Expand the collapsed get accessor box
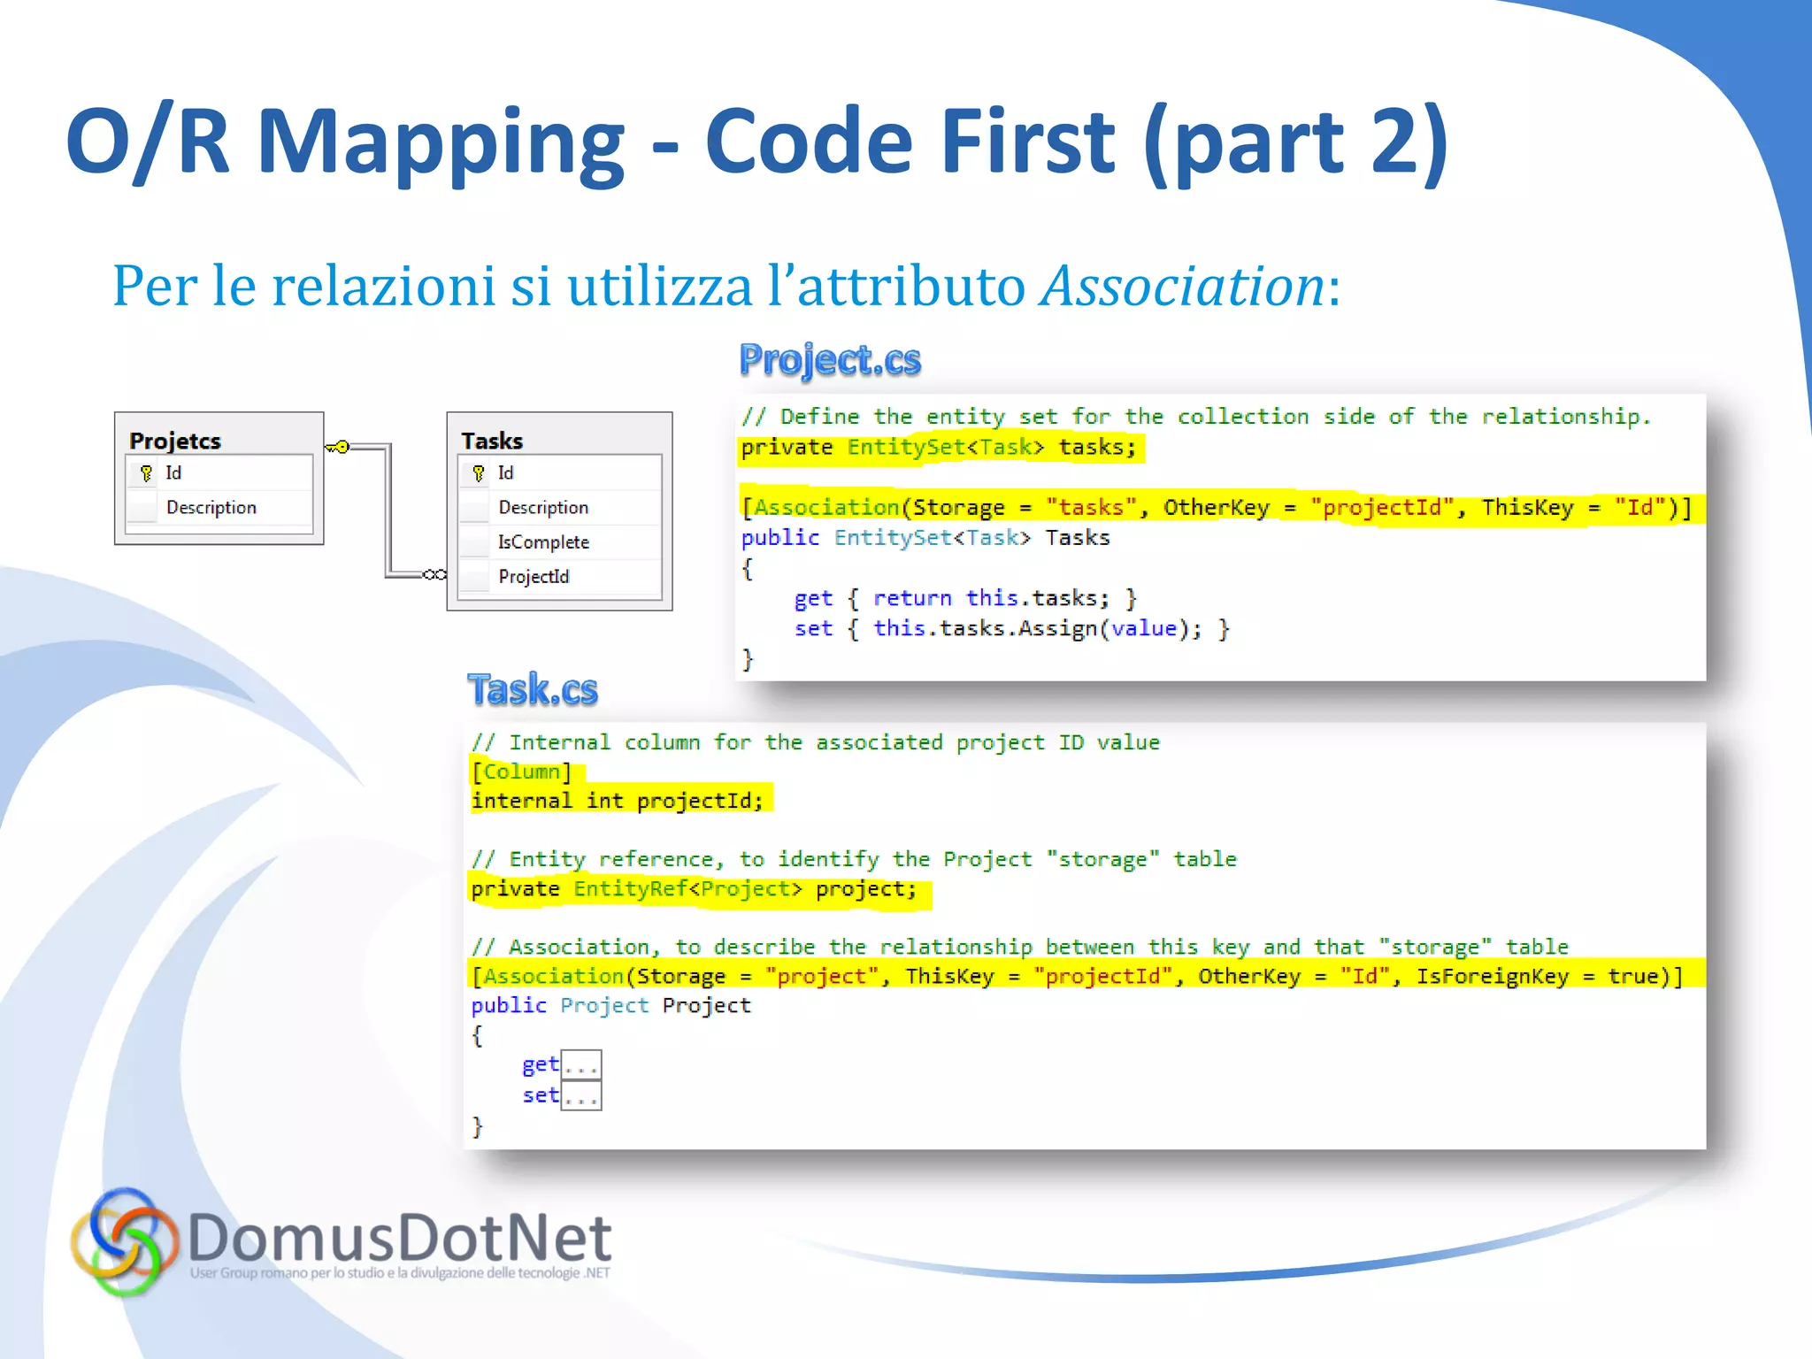The height and width of the screenshot is (1359, 1812). [x=581, y=1065]
